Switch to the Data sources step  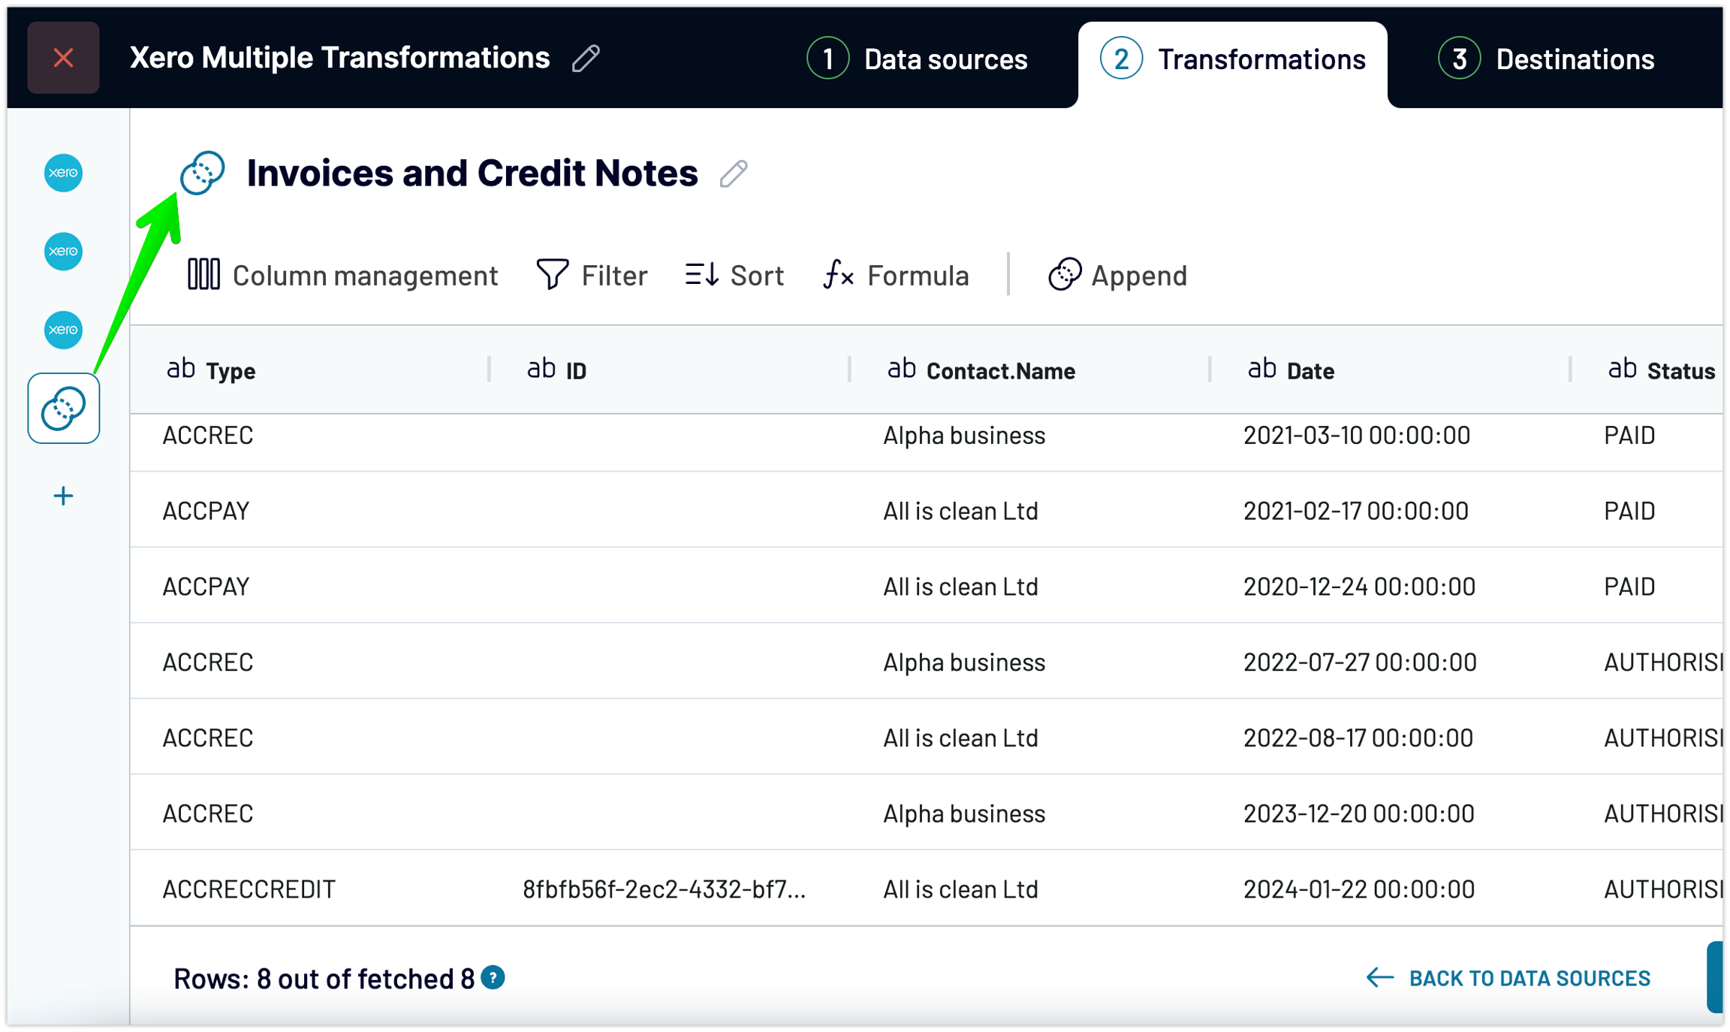(x=918, y=59)
